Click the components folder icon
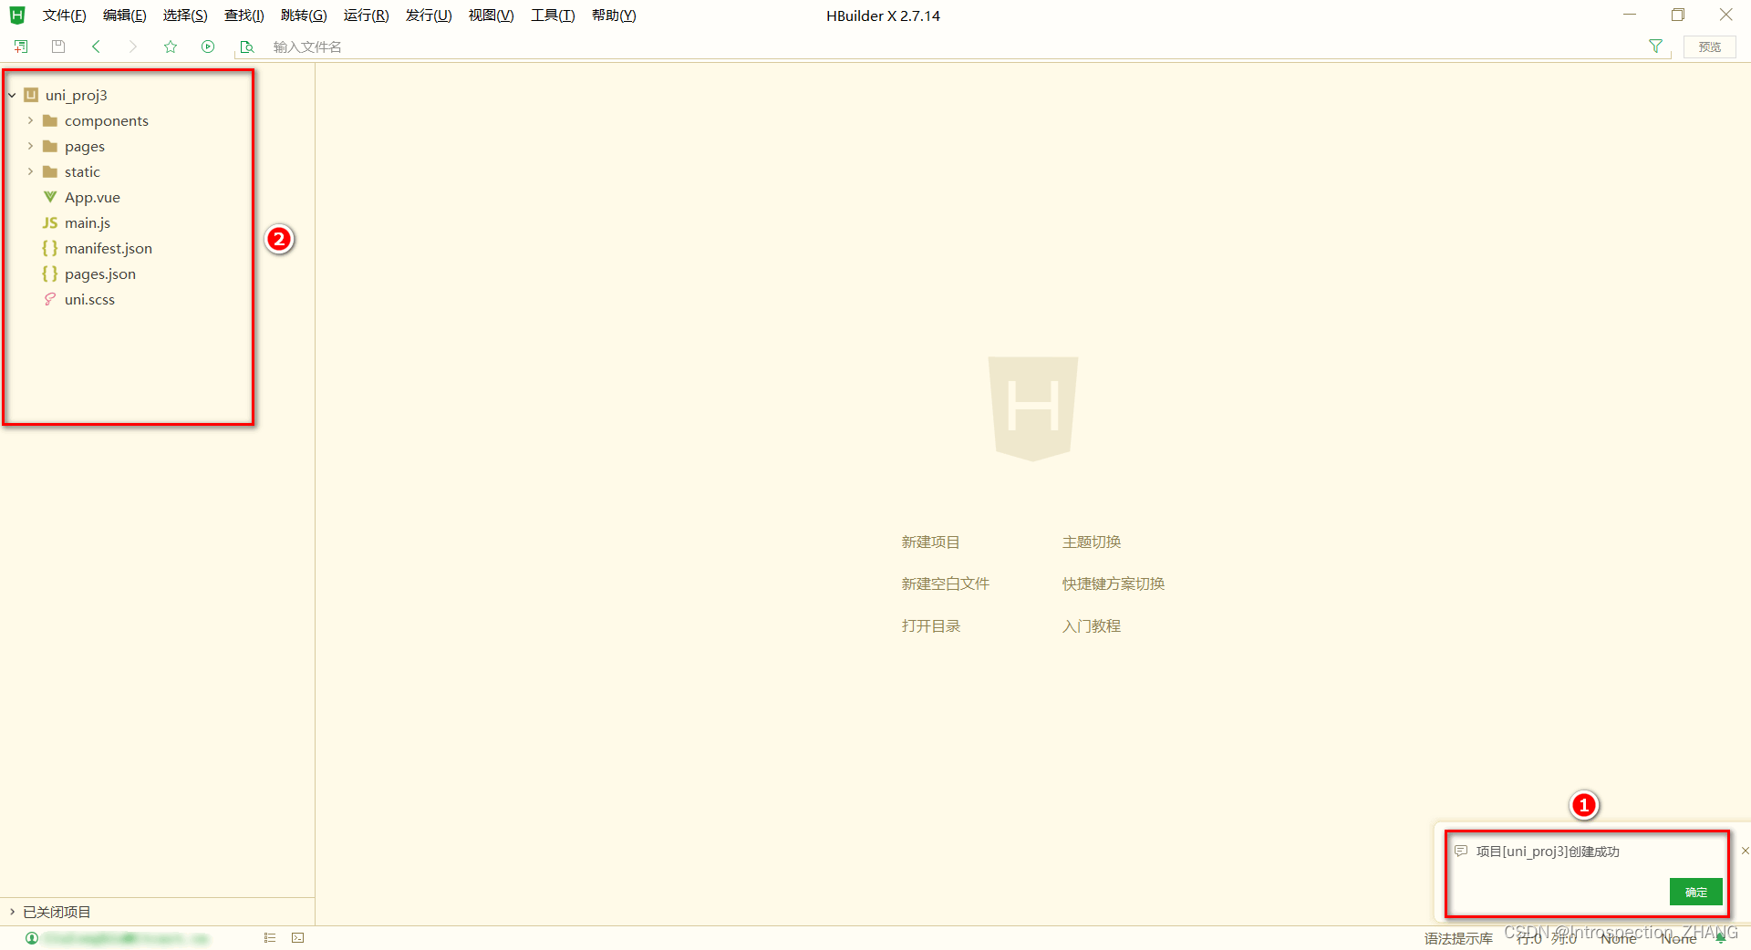The width and height of the screenshot is (1751, 950). pyautogui.click(x=50, y=120)
